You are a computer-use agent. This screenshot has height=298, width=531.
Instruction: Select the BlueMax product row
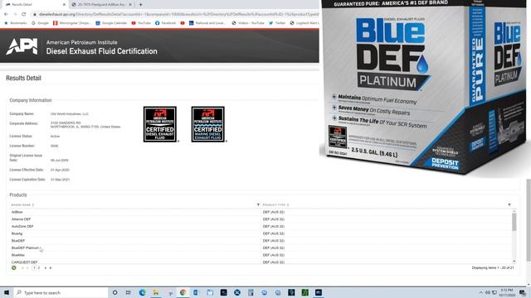(261, 255)
